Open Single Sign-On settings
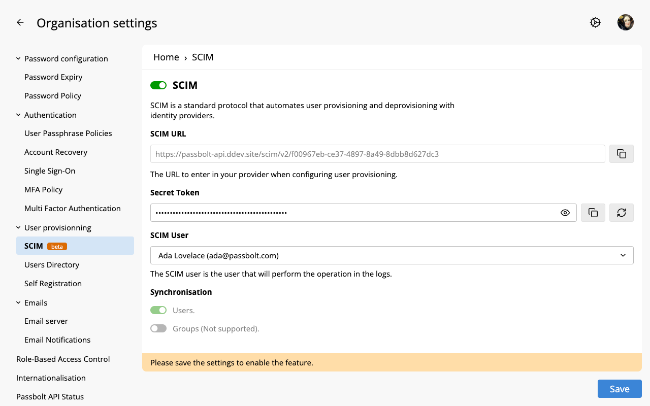The image size is (650, 406). (x=50, y=171)
